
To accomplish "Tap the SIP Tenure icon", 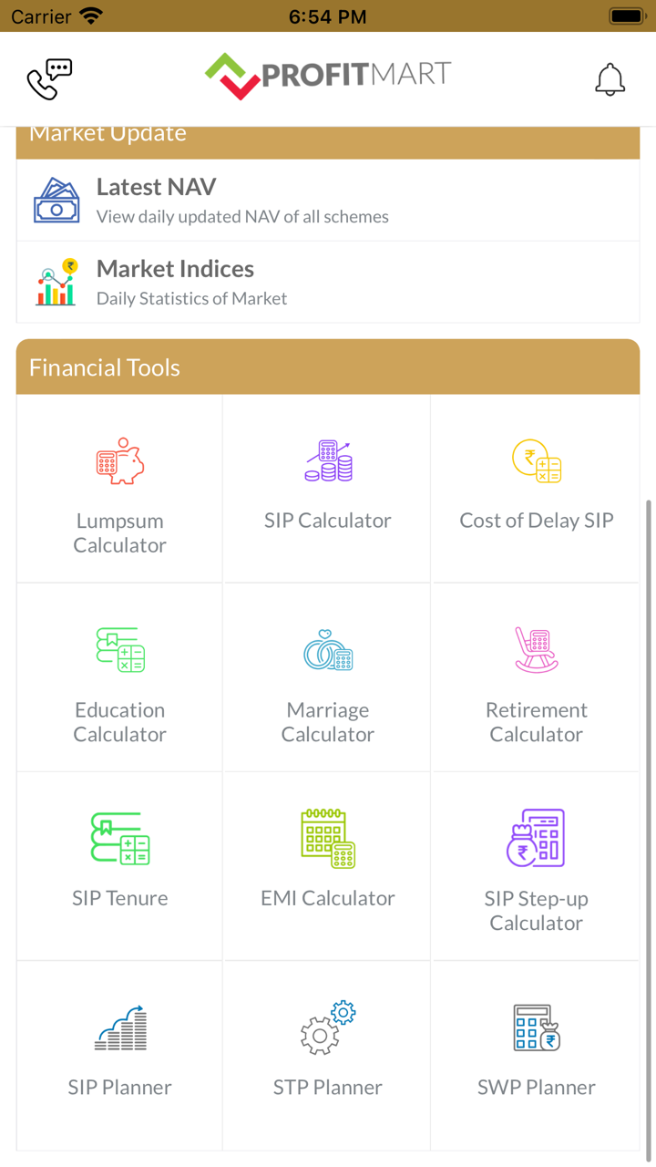I will point(120,839).
